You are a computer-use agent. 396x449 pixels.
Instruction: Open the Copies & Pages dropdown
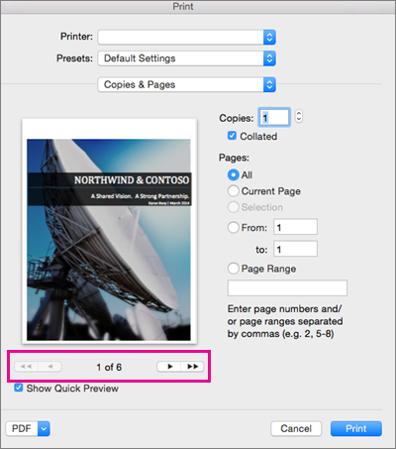pyautogui.click(x=187, y=84)
